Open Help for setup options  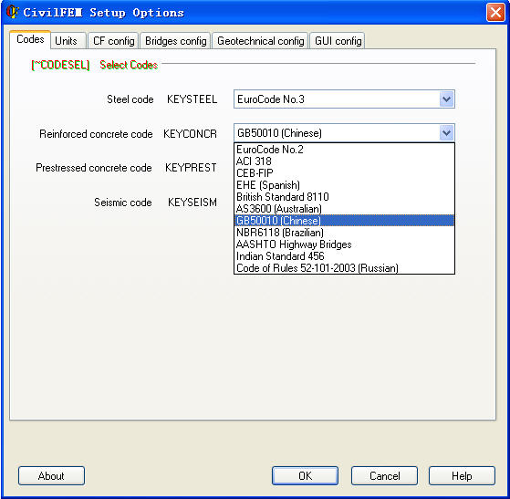(x=462, y=476)
